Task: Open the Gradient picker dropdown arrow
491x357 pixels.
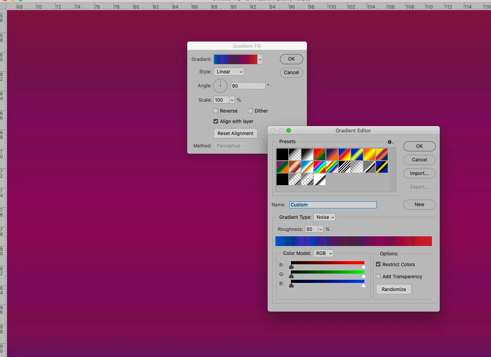Action: (x=260, y=59)
